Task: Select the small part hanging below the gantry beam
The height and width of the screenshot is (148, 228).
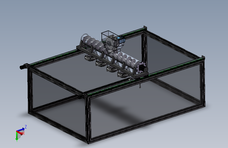Action: [140, 86]
